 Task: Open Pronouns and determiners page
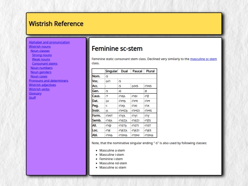tap(49, 81)
